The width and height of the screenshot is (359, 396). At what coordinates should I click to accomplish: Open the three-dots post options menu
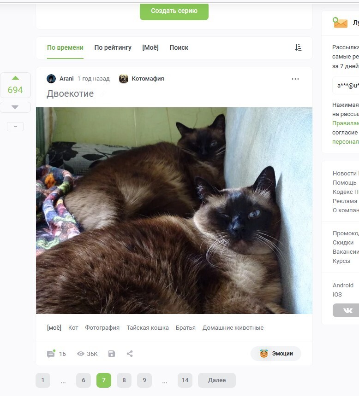(x=295, y=79)
